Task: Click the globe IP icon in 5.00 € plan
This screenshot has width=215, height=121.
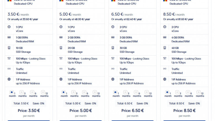Action: coord(61,79)
